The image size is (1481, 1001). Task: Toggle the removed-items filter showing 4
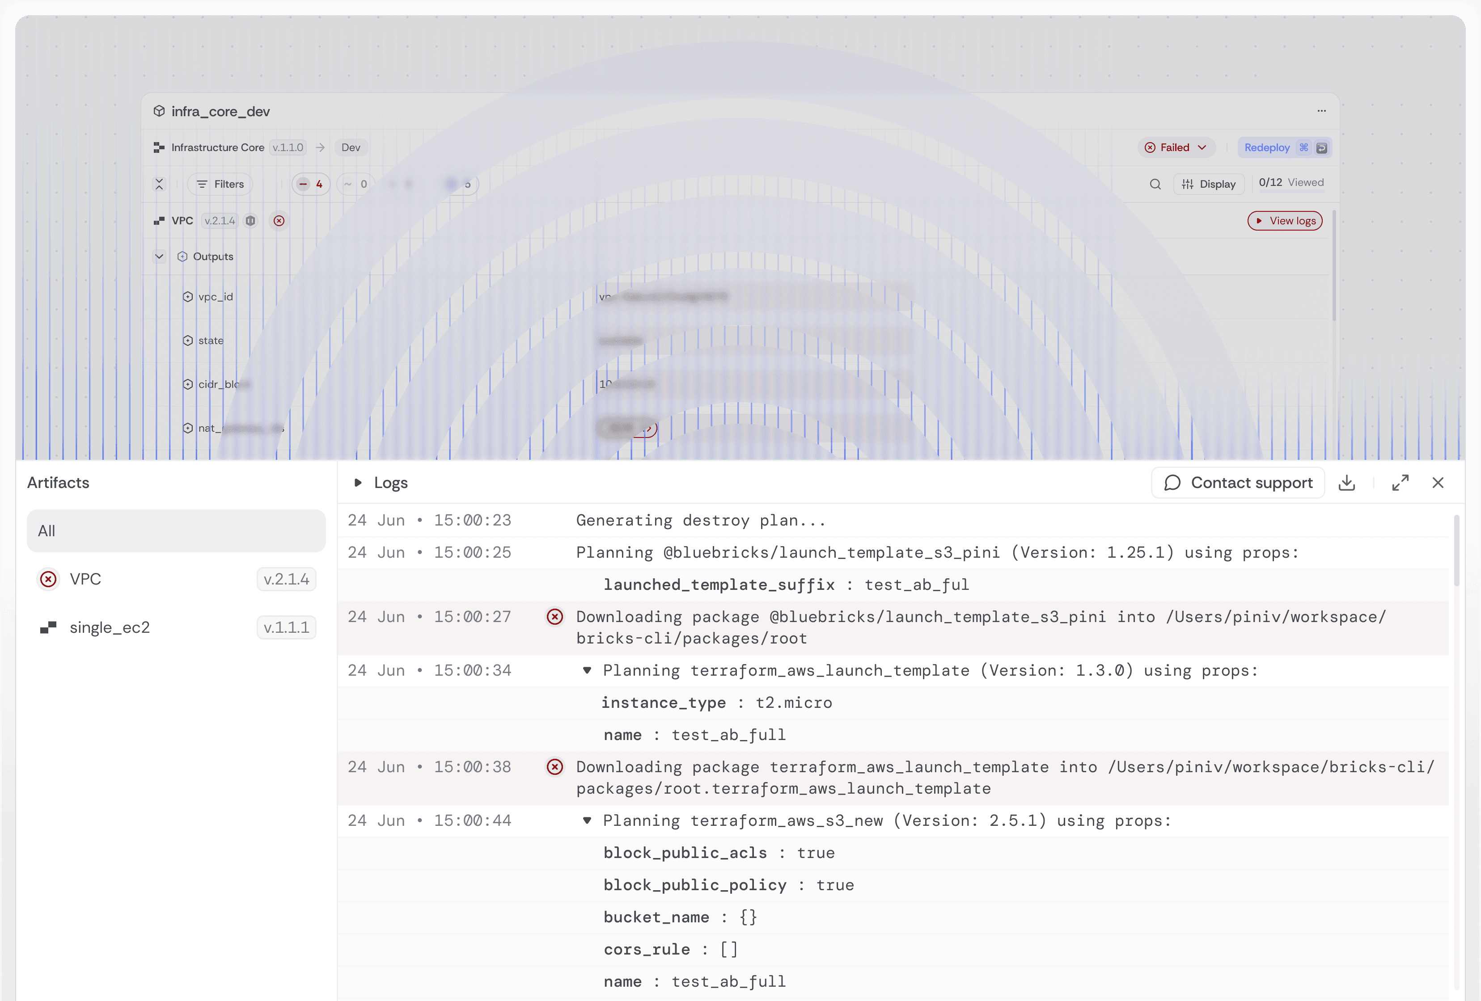click(x=311, y=184)
